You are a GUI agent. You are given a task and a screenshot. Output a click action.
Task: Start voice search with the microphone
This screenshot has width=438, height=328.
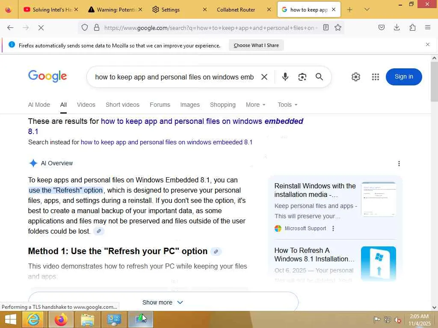(x=285, y=77)
